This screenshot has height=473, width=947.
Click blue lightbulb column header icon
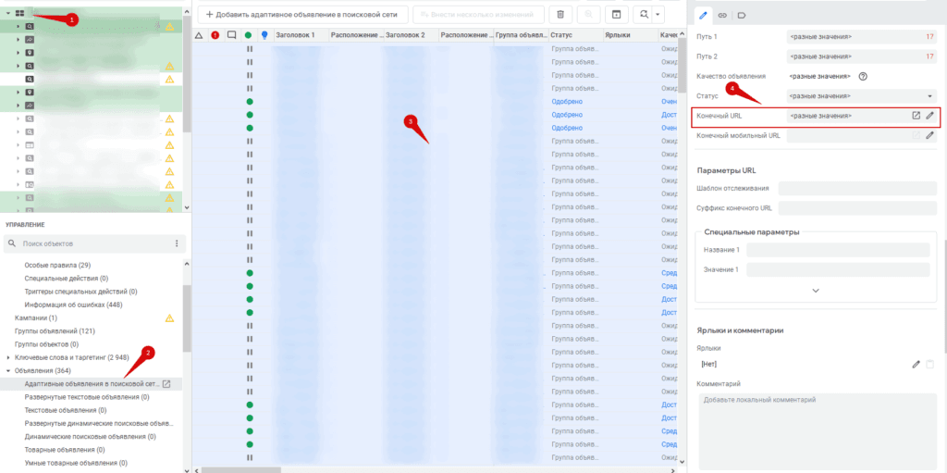pos(264,36)
